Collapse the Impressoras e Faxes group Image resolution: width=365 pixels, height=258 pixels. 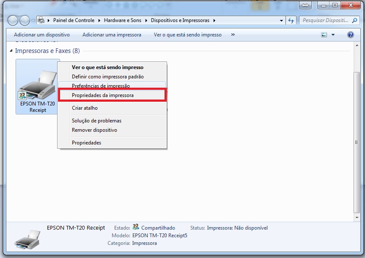point(11,51)
